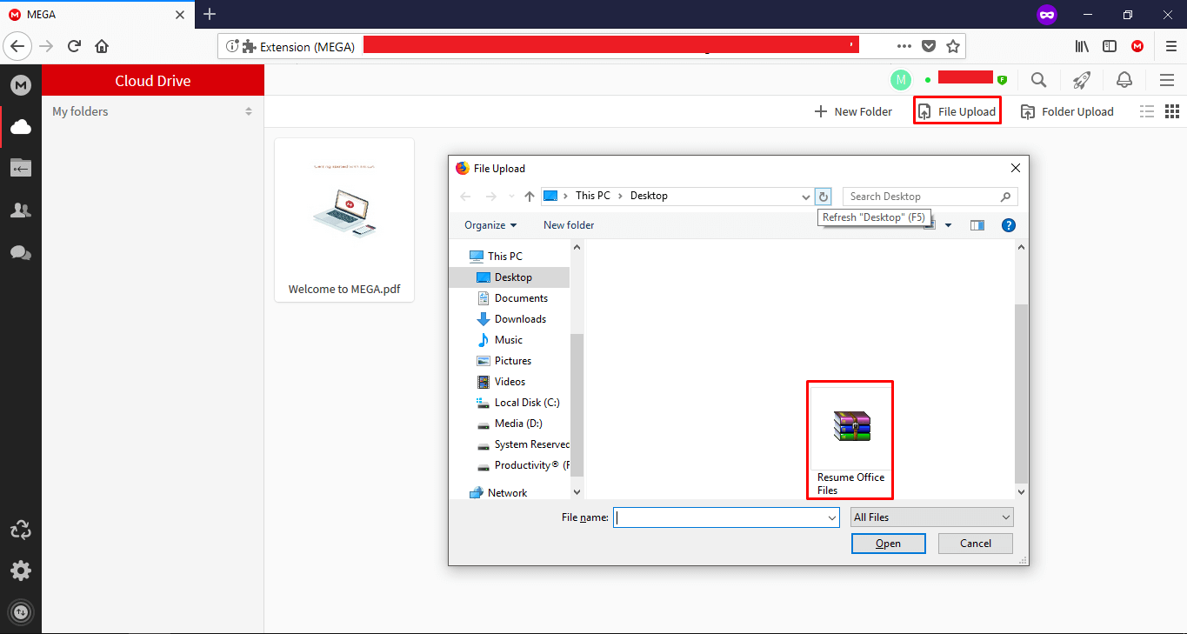Open the Settings gear in MEGA sidebar
1187x634 pixels.
coord(21,571)
